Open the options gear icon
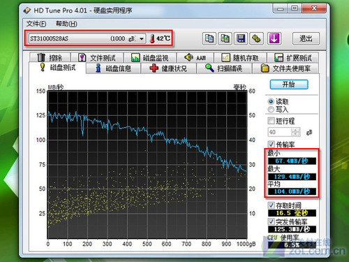The width and height of the screenshot is (349, 262). 256,38
